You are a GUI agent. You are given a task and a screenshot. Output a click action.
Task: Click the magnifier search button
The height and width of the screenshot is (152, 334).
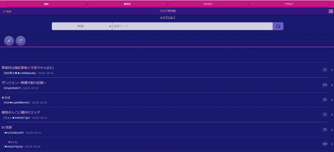pyautogui.click(x=278, y=26)
